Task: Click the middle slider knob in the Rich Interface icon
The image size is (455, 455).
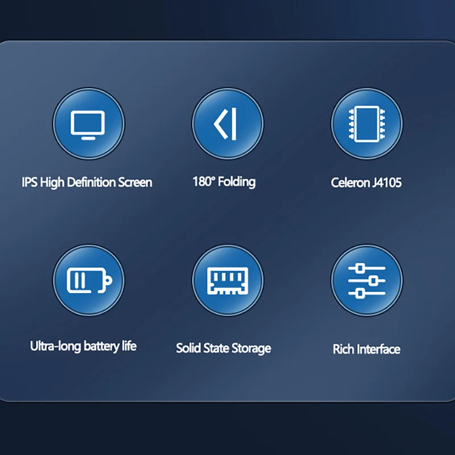Action: point(374,280)
